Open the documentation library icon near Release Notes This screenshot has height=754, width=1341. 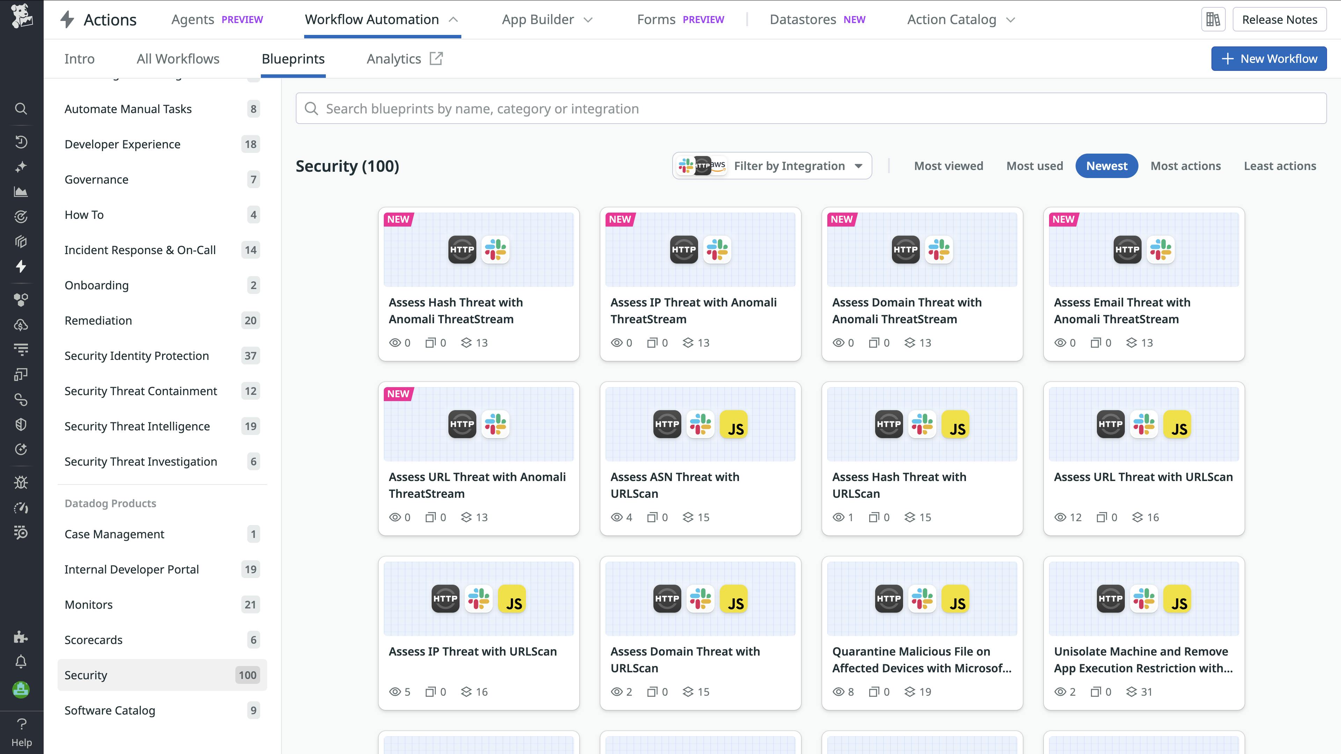tap(1213, 19)
